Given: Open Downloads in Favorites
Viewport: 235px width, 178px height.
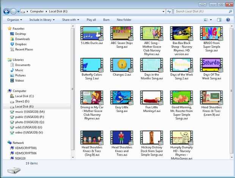Looking at the screenshot, I should tap(20, 39).
